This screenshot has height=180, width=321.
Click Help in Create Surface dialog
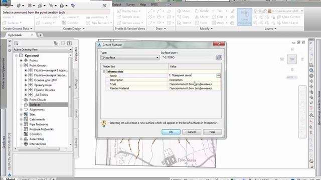[212, 132]
